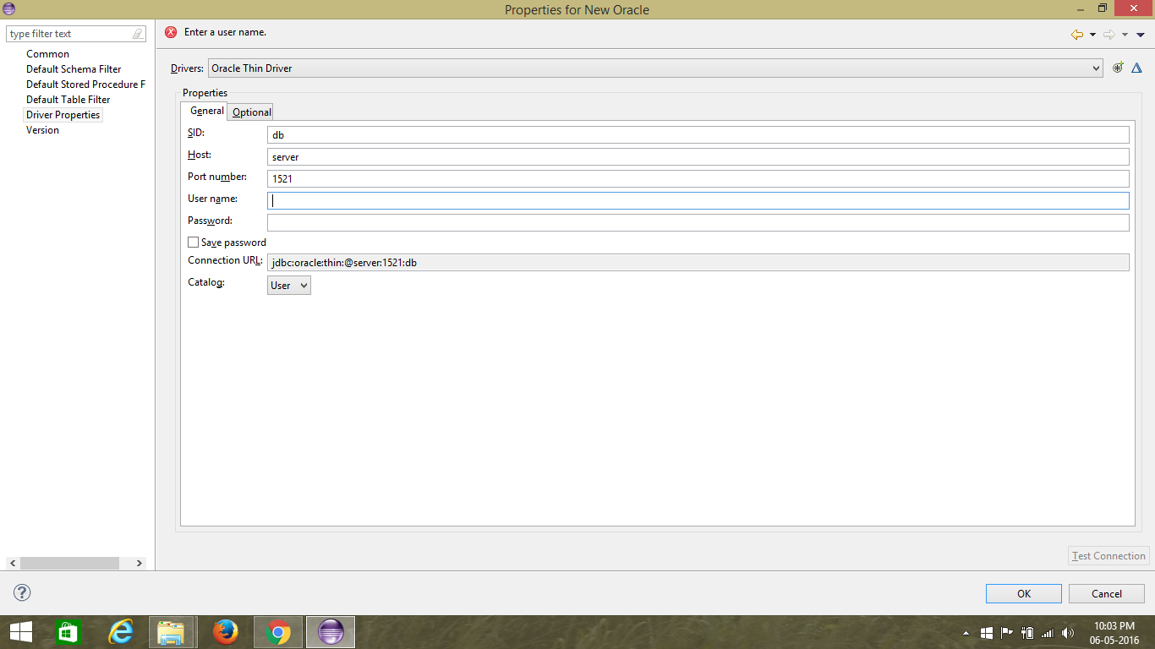
Task: Click the Connection URL field
Action: click(698, 262)
